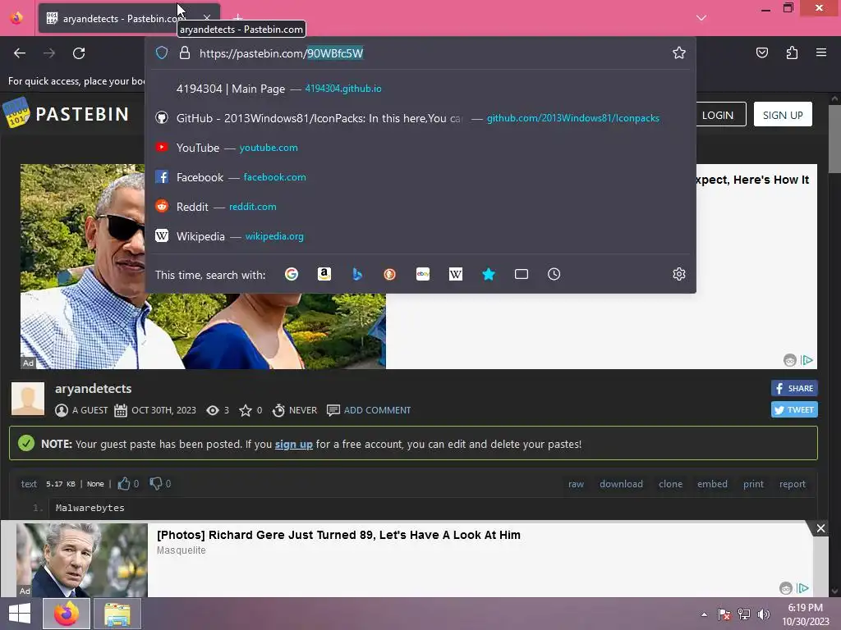Open the embed link

click(x=712, y=484)
